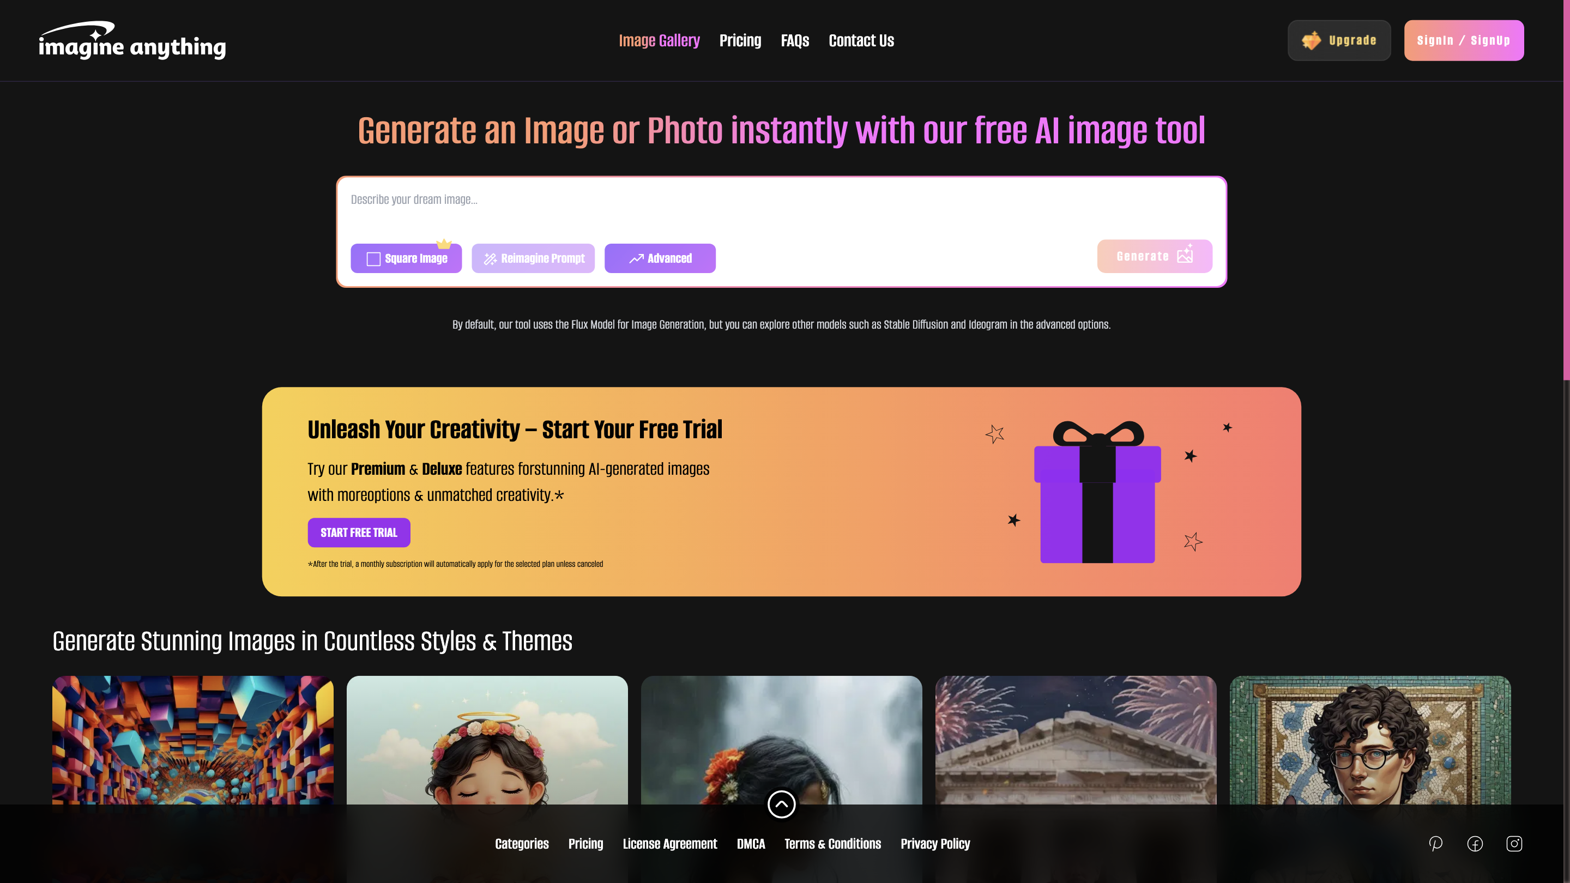
Task: Go to FAQs in header
Action: (795, 40)
